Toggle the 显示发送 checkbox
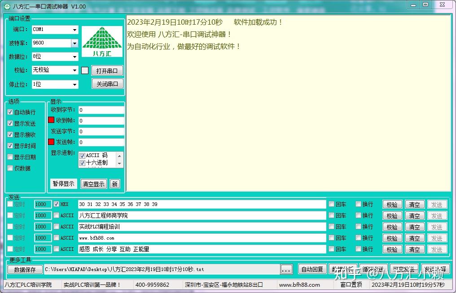The width and height of the screenshot is (456, 293). point(10,123)
